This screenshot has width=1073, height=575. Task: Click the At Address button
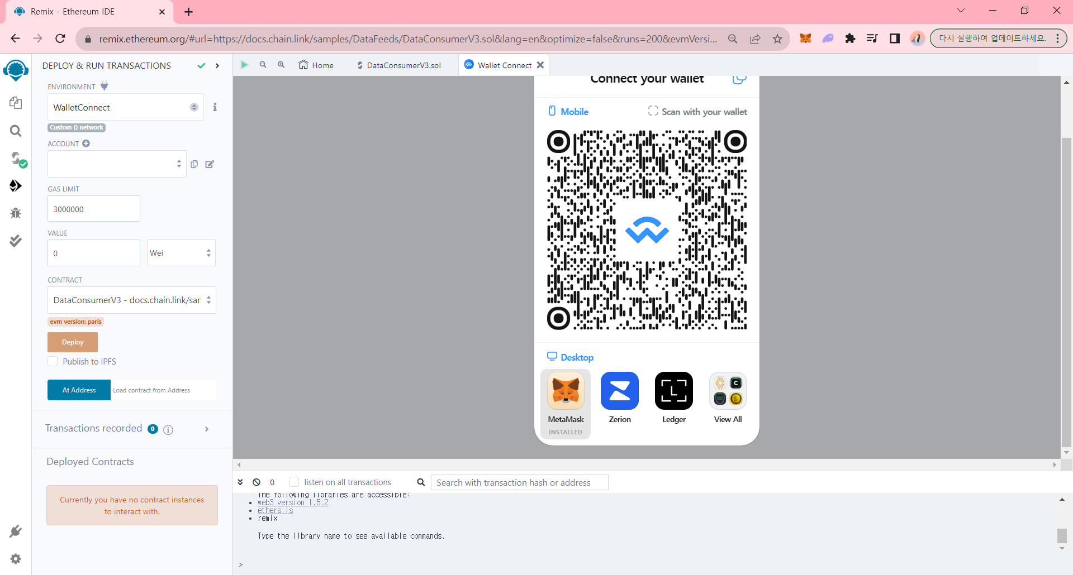coord(79,390)
